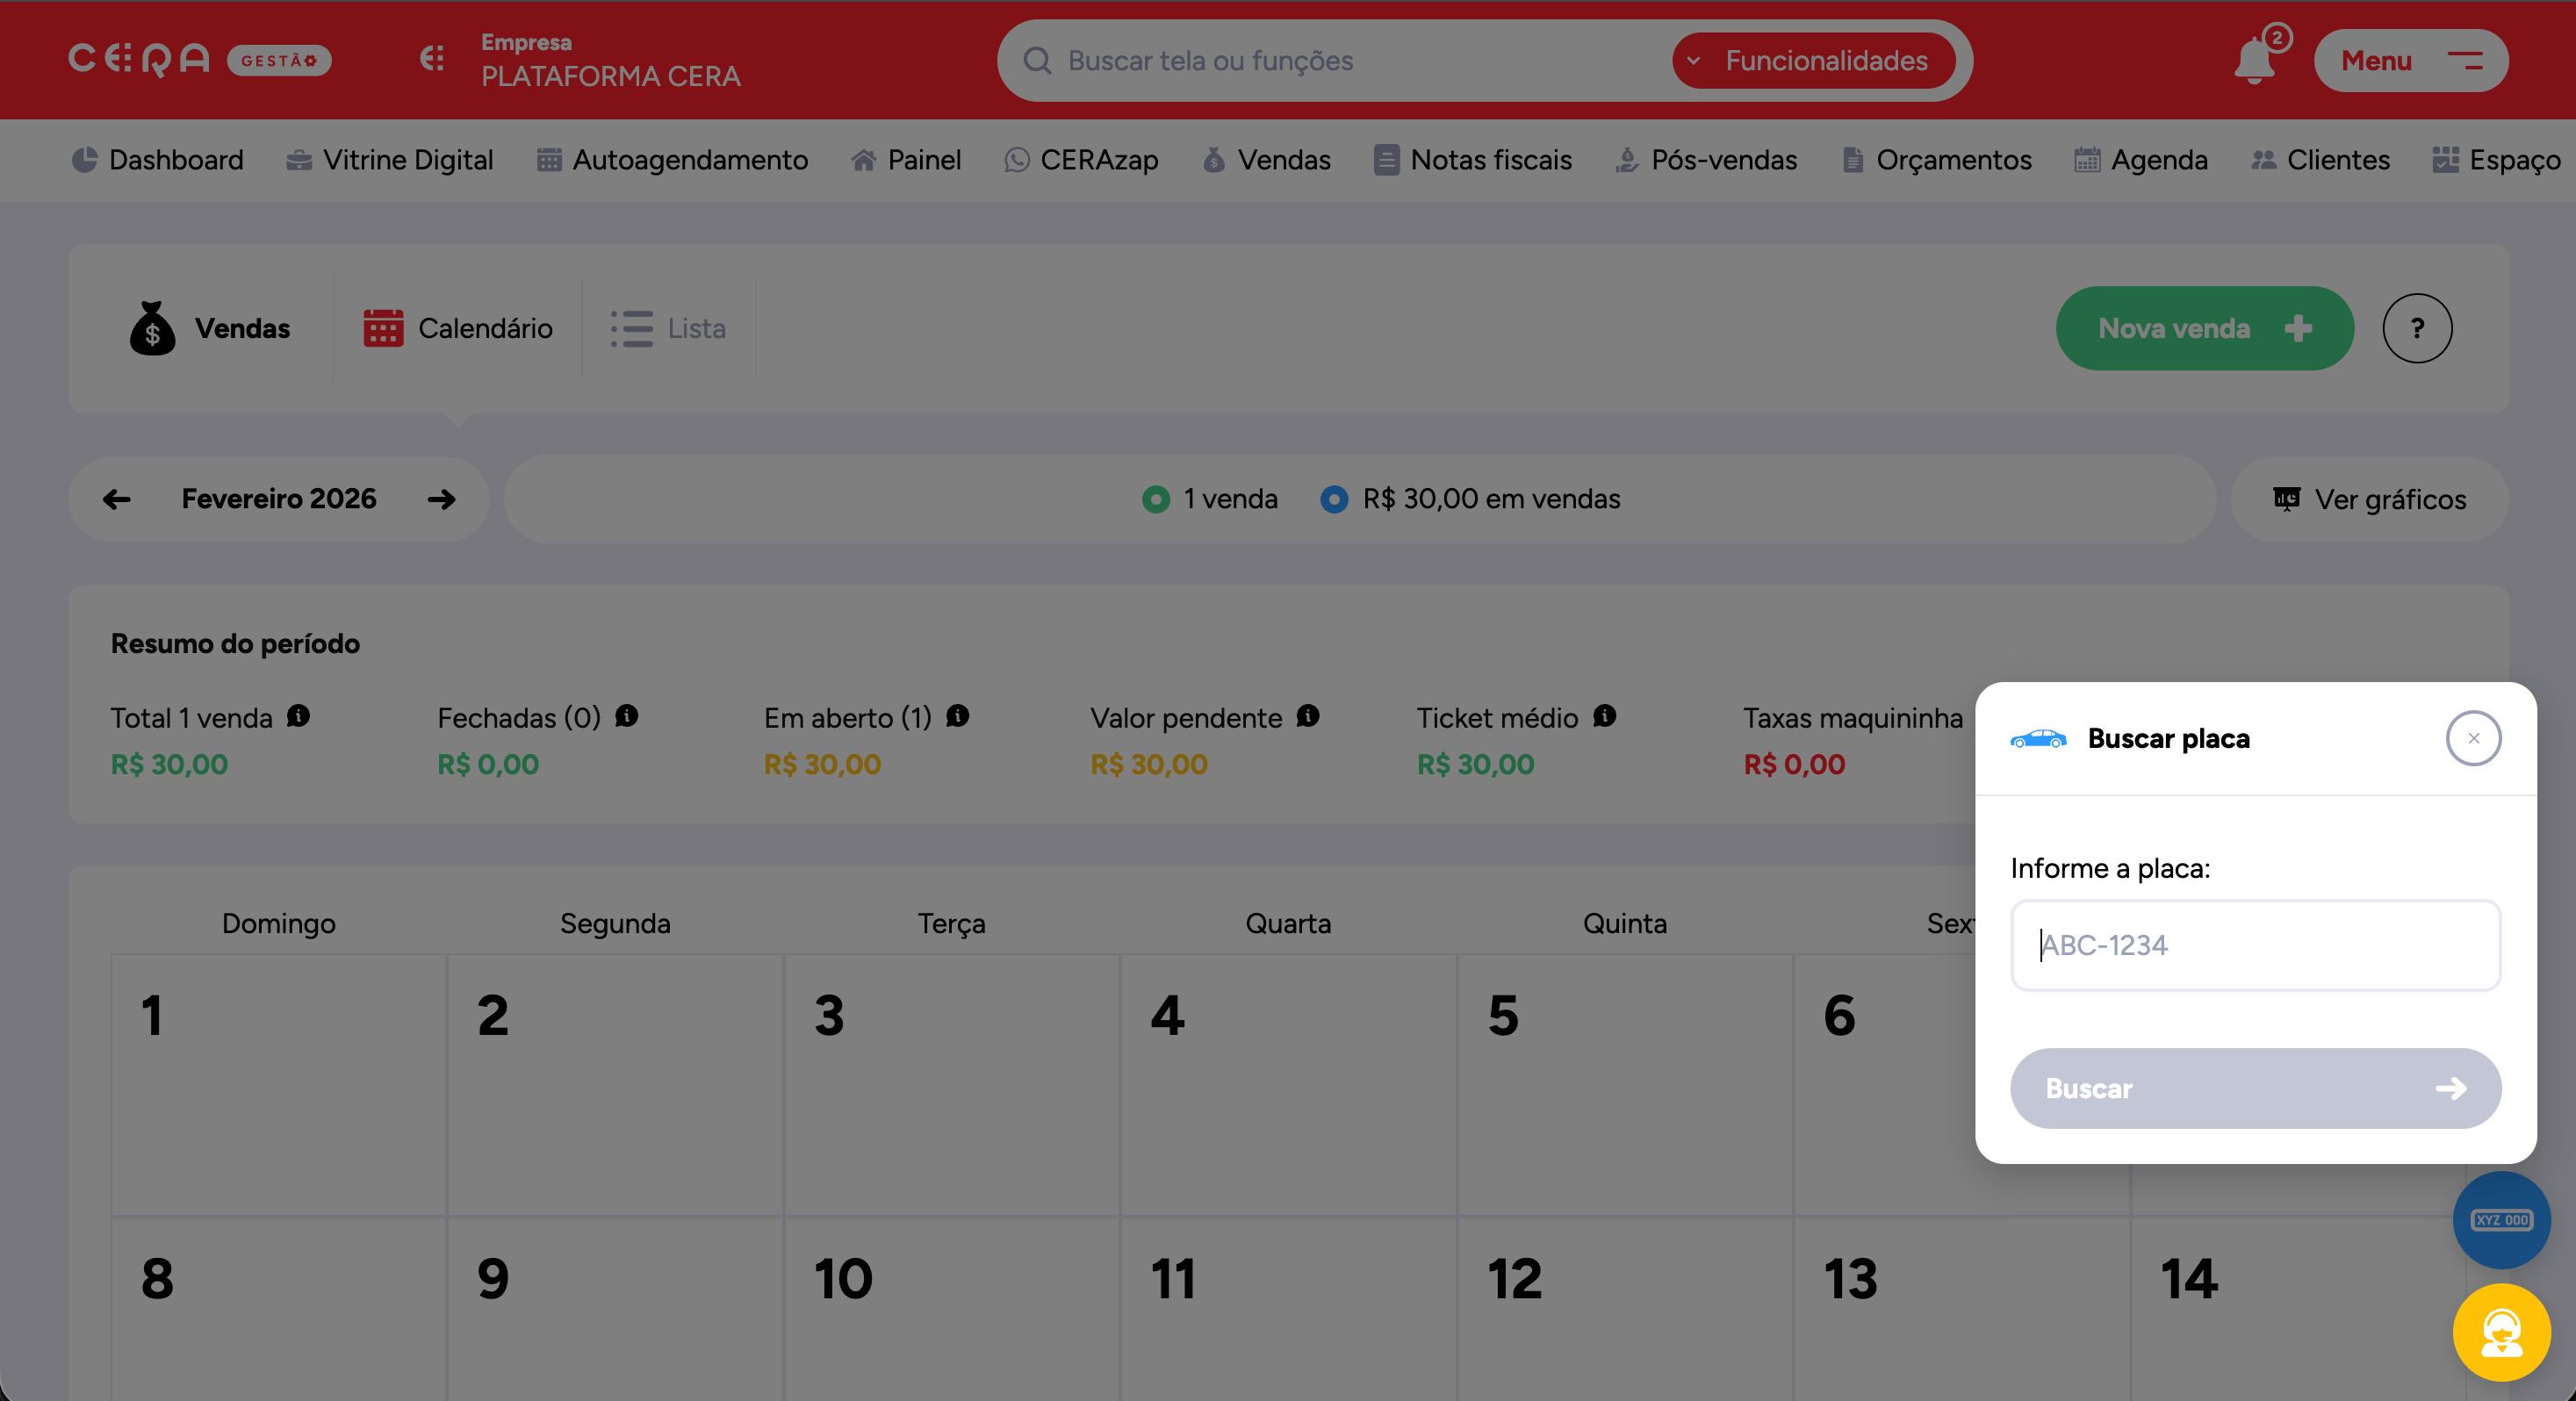The height and width of the screenshot is (1401, 2576).
Task: Select the Calendário view tab
Action: click(458, 328)
